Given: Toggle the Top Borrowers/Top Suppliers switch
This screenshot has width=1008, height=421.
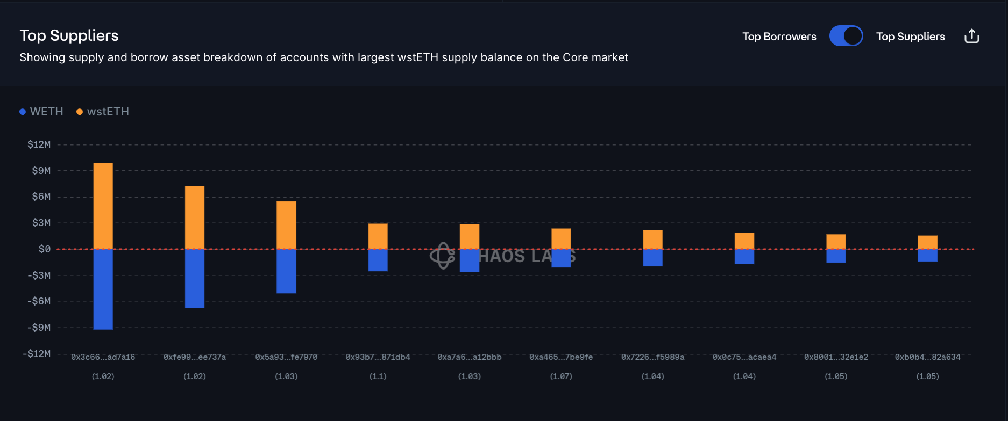Looking at the screenshot, I should pos(846,37).
